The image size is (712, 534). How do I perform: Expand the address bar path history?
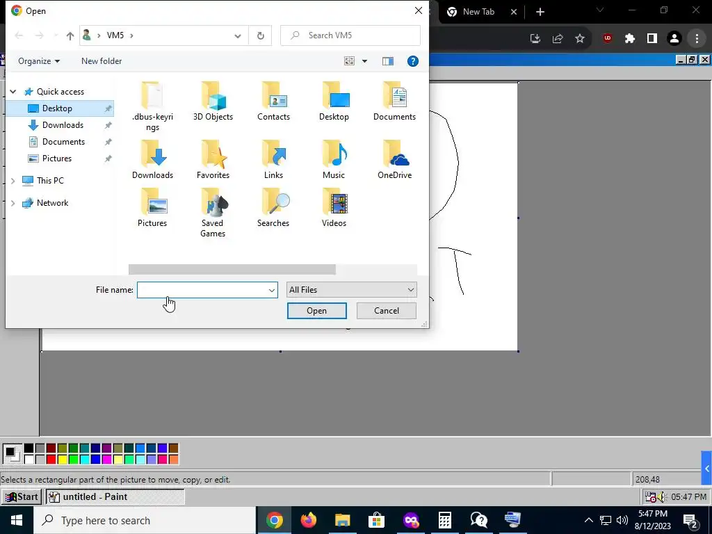238,35
